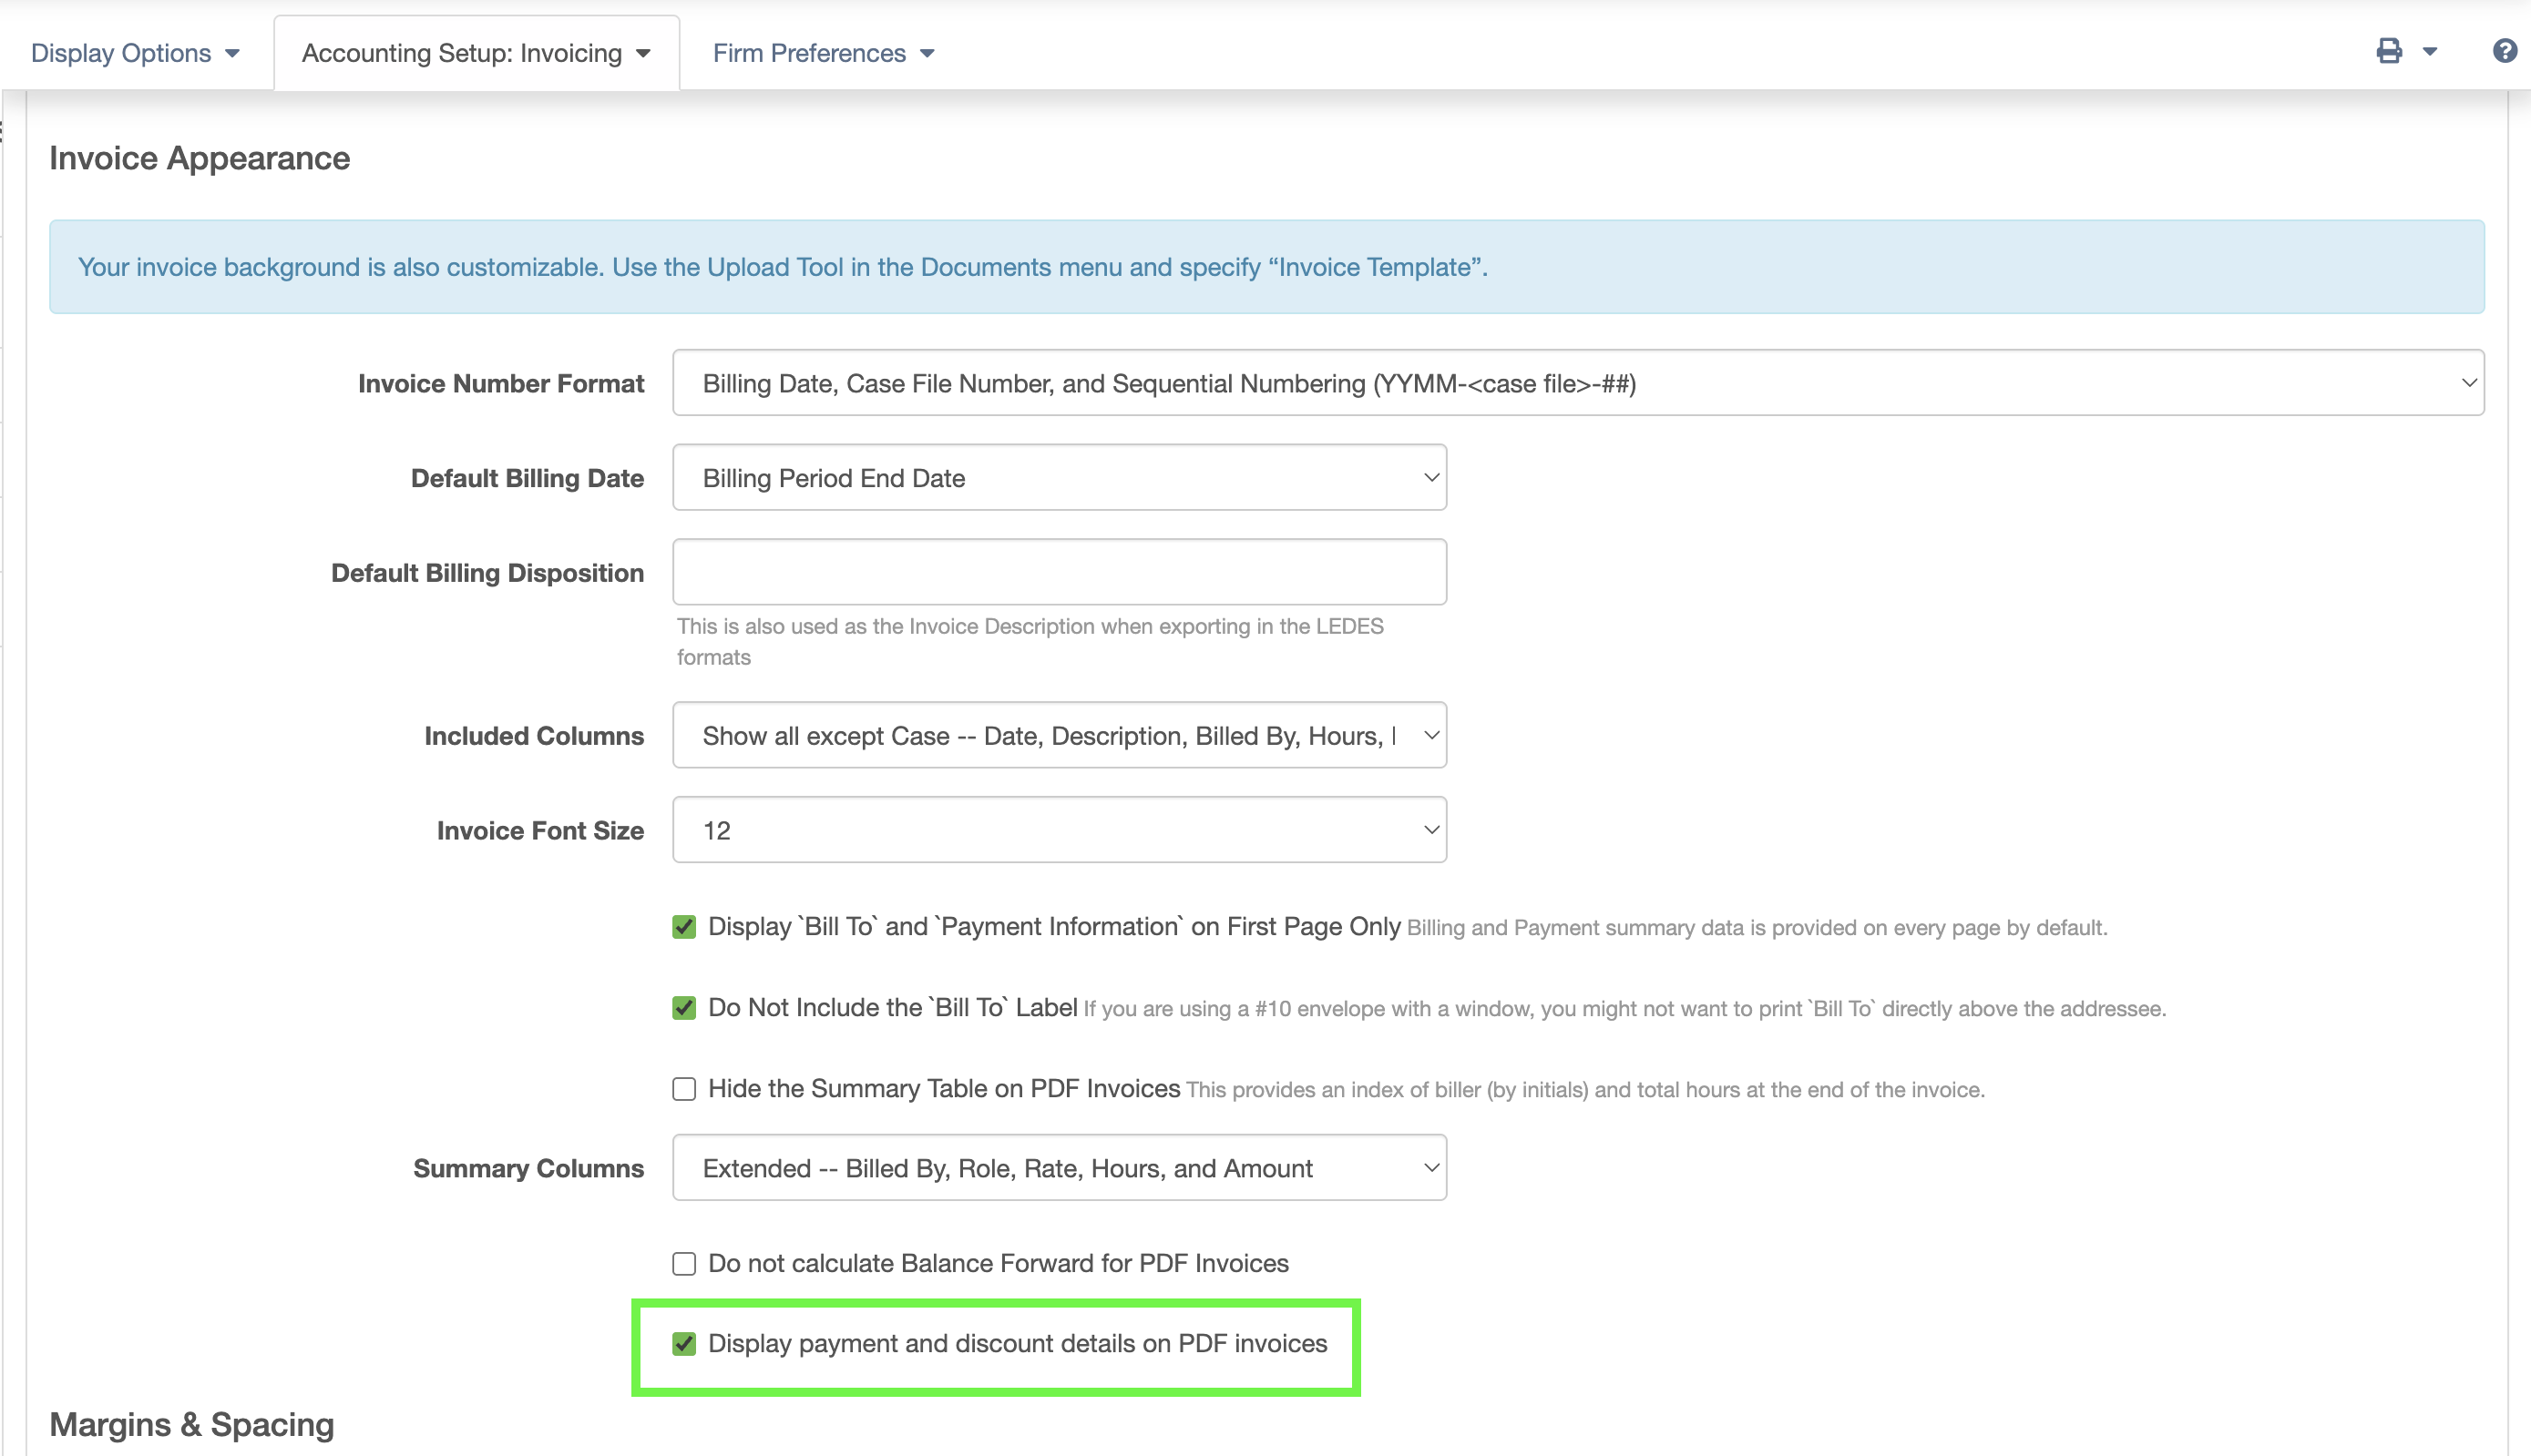The image size is (2531, 1456).
Task: Expand the Invoice Number Format dropdown
Action: [x=1578, y=383]
